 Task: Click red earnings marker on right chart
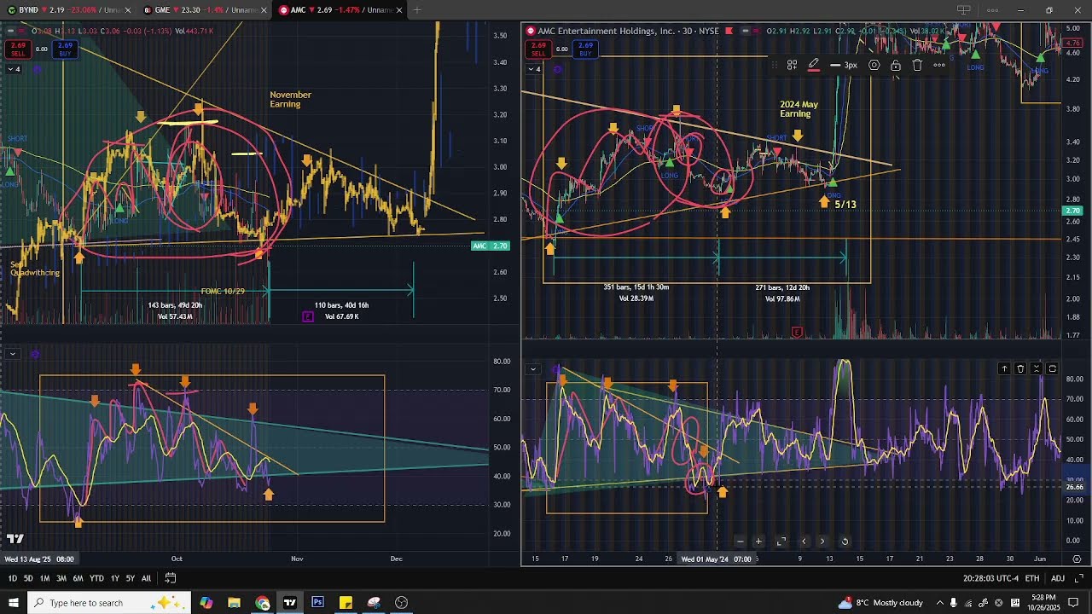click(797, 332)
